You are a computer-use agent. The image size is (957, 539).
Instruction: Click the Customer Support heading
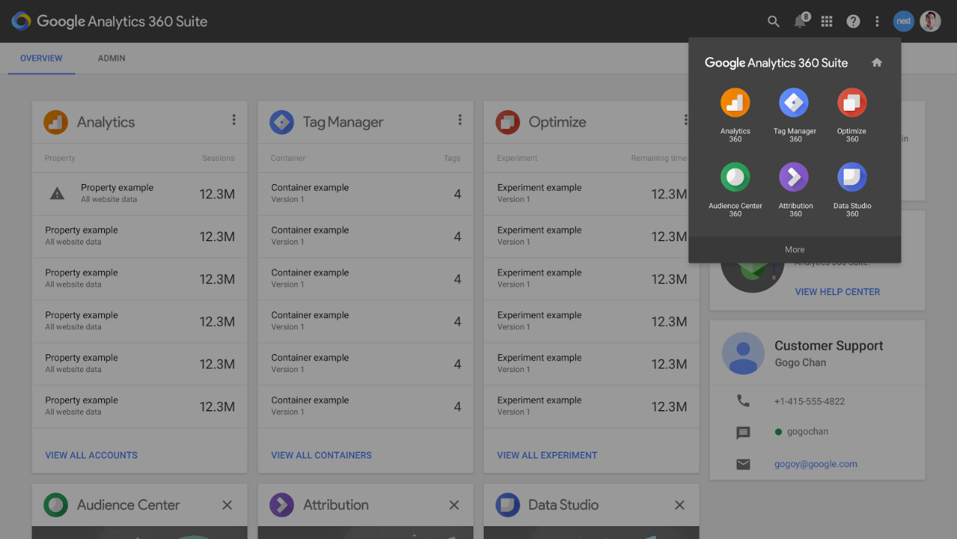pyautogui.click(x=829, y=346)
